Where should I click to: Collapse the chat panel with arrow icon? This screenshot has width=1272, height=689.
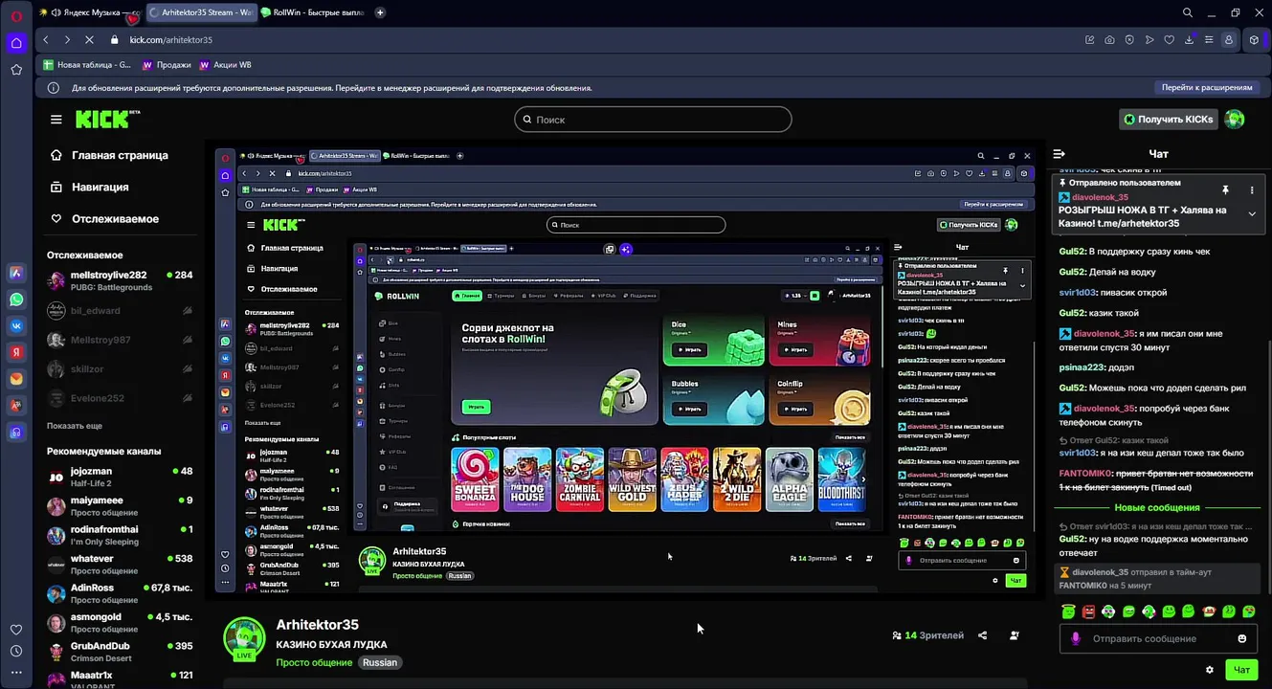1059,154
